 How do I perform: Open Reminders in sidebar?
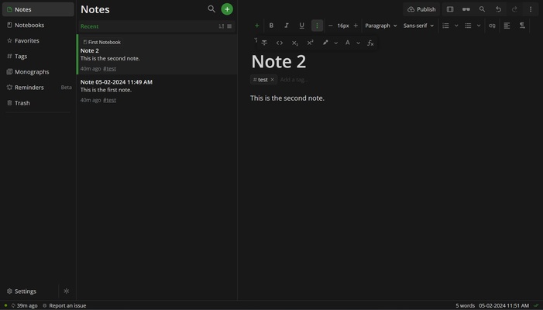tap(38, 88)
